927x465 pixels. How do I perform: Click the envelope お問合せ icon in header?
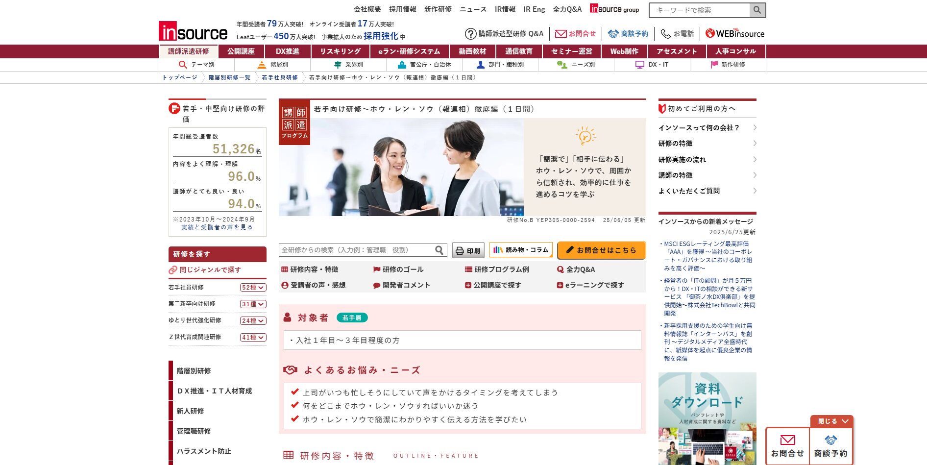click(561, 34)
